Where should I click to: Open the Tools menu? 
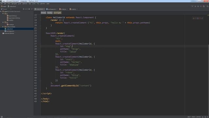34,4
